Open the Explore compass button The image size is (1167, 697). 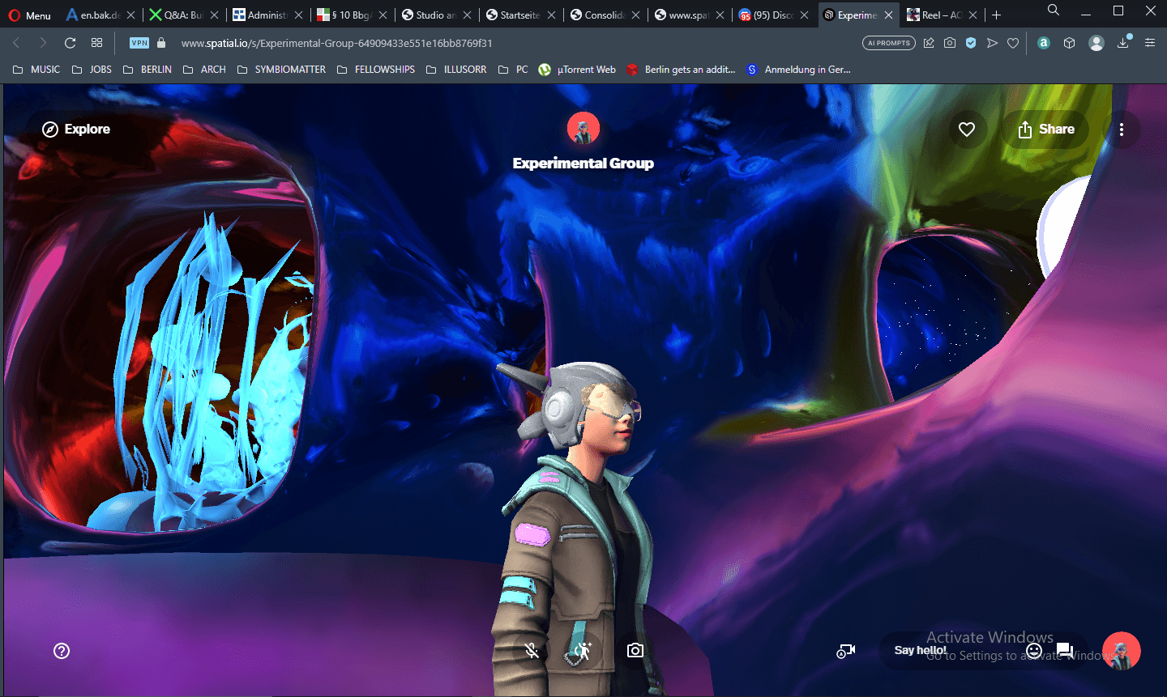pos(76,130)
